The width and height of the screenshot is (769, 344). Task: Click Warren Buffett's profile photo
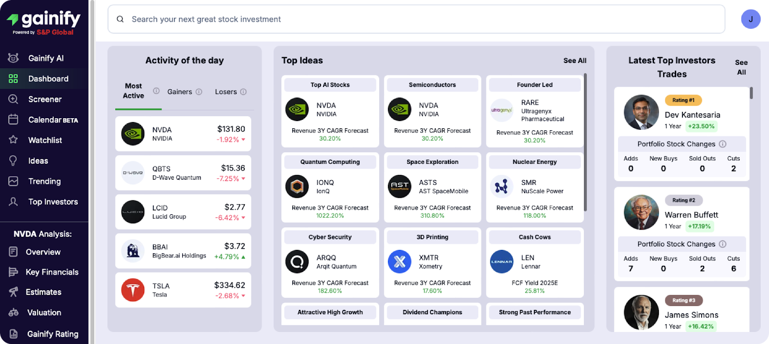click(641, 212)
